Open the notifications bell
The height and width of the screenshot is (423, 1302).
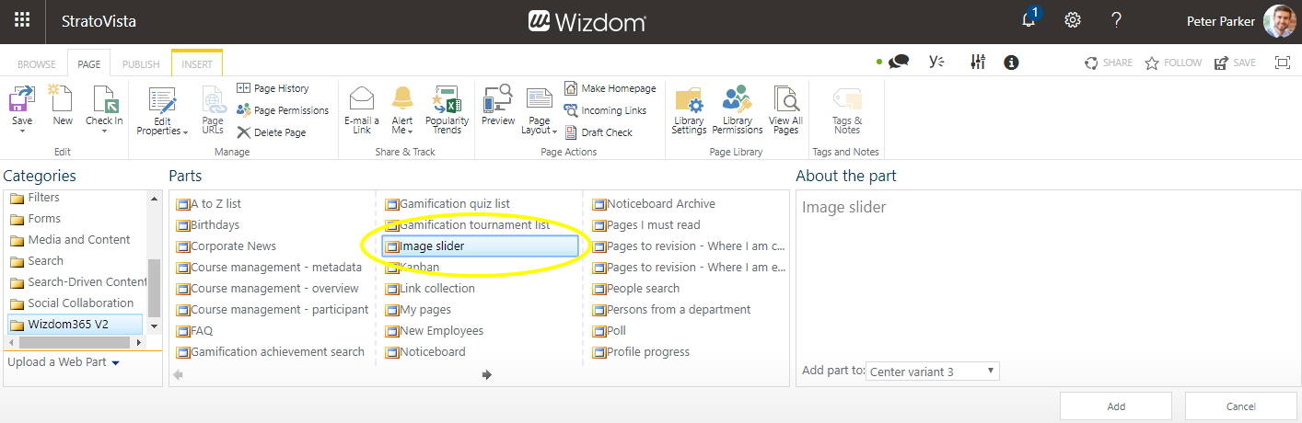1029,20
